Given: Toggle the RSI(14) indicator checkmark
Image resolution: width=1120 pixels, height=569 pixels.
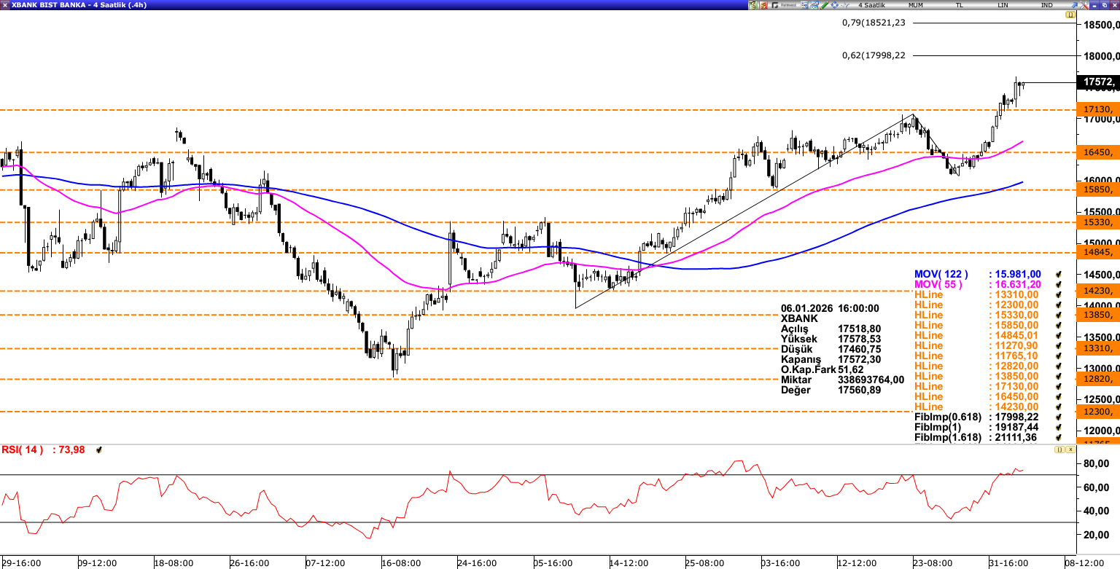Looking at the screenshot, I should tap(98, 450).
